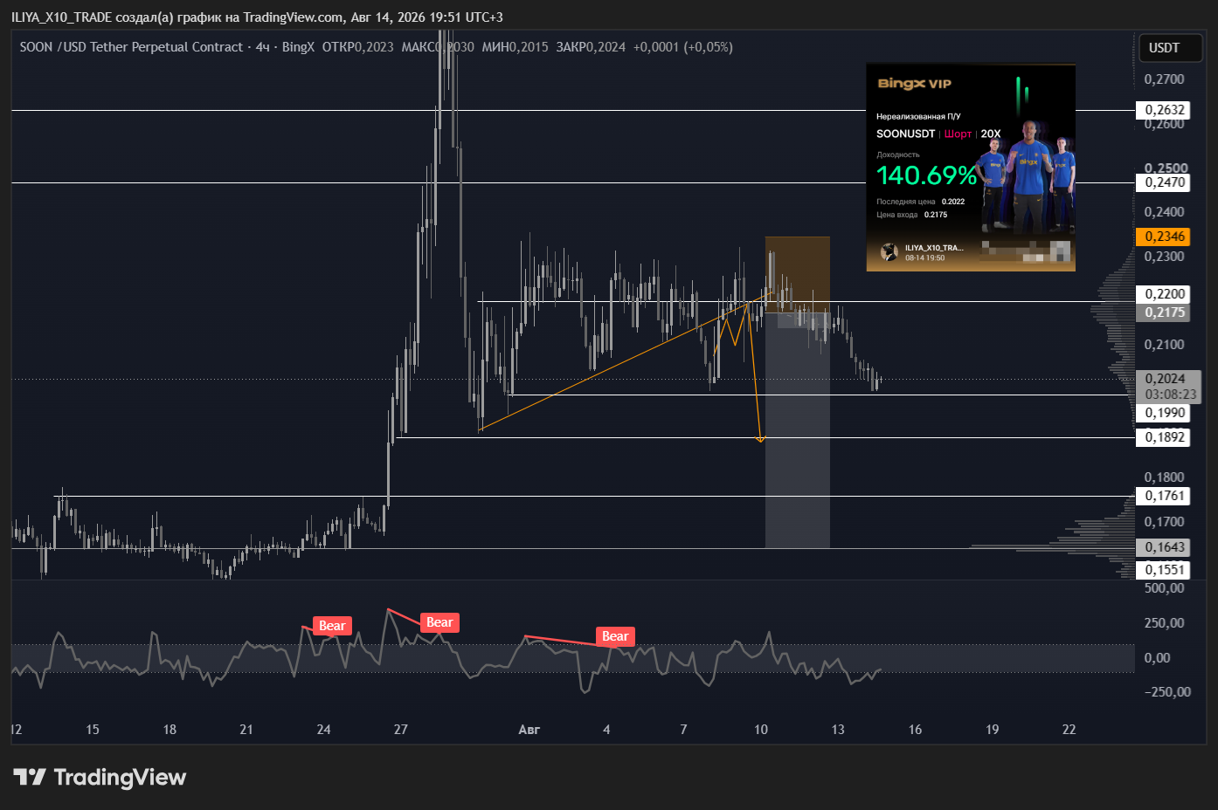
Task: Click the 0,1800 price axis tick
Action: click(1165, 477)
